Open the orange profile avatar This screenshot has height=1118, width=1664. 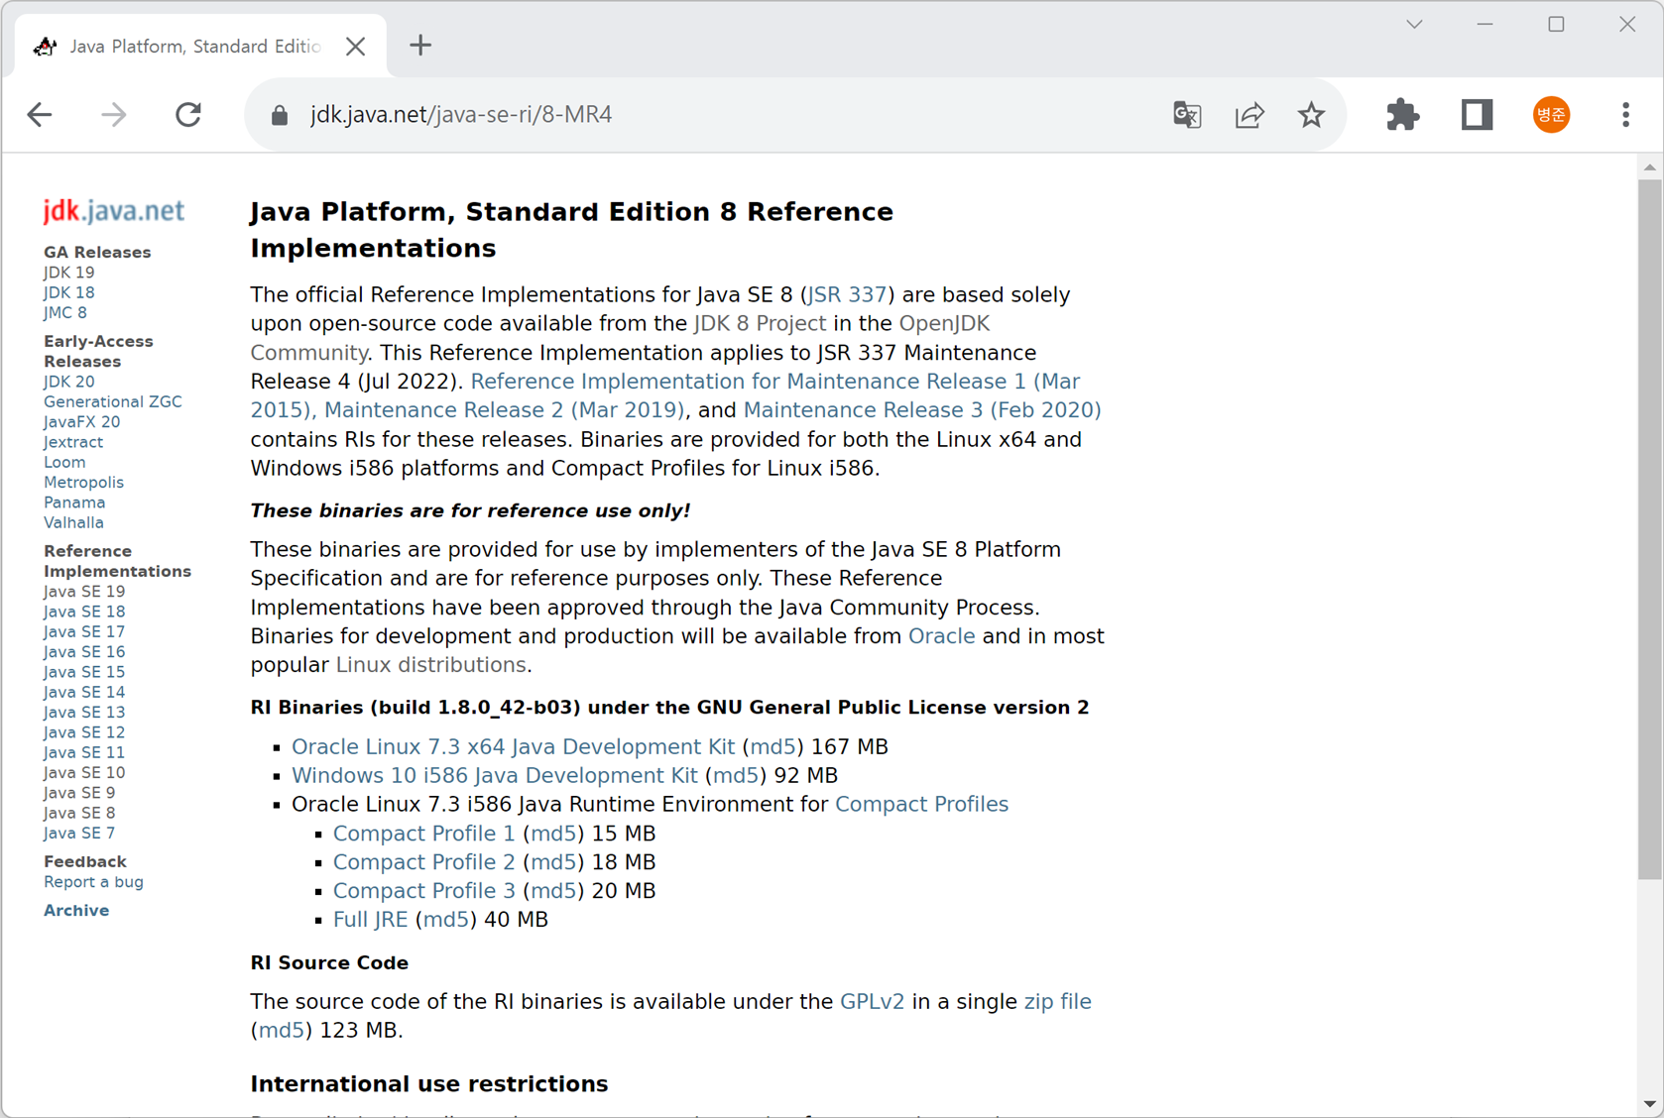pos(1551,115)
